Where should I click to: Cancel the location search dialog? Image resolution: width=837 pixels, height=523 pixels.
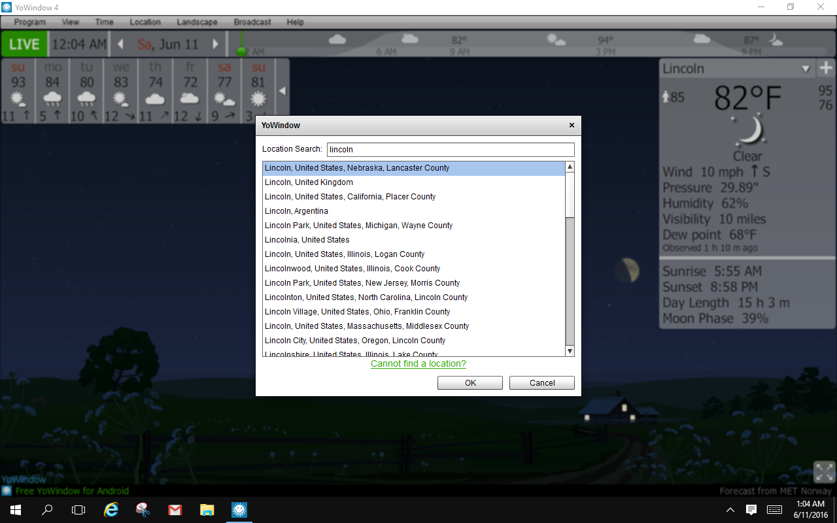coord(542,383)
